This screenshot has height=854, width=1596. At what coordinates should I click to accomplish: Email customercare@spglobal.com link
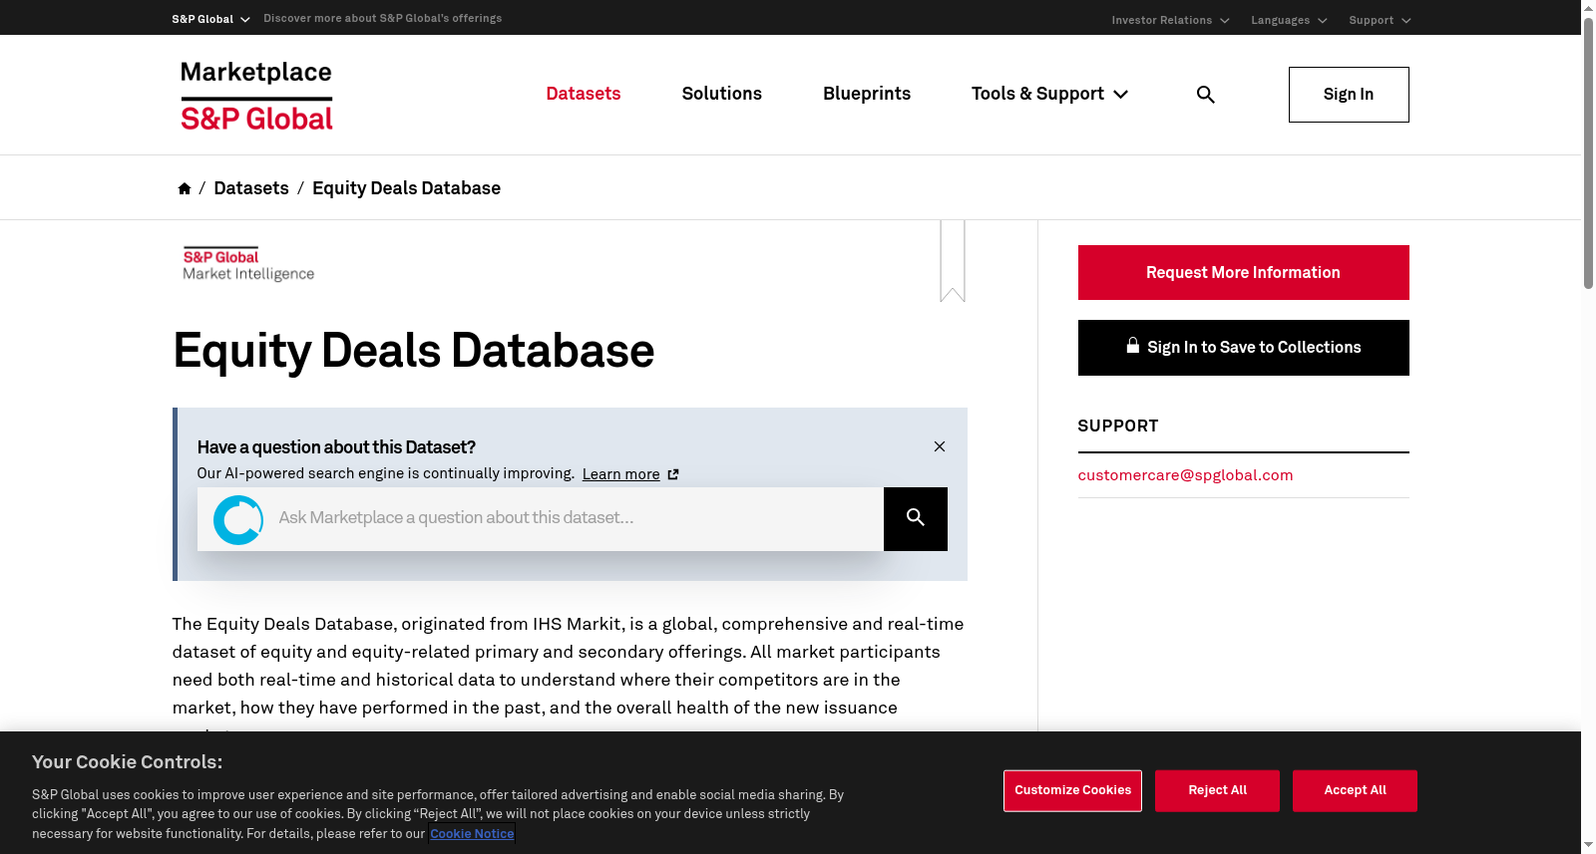[1185, 475]
